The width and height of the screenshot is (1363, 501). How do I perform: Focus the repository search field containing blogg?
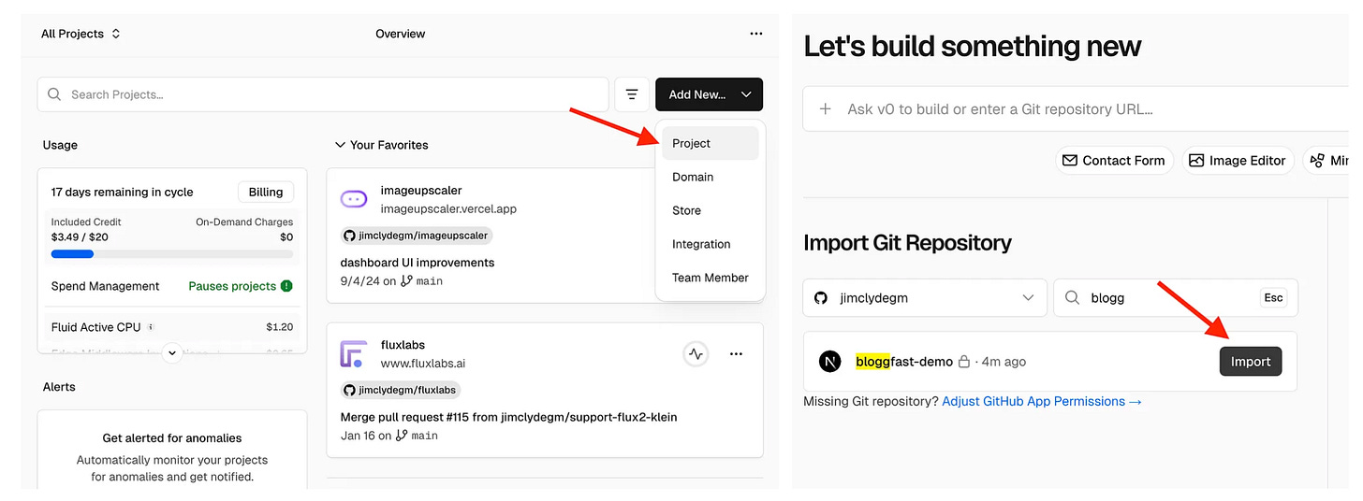point(1176,298)
